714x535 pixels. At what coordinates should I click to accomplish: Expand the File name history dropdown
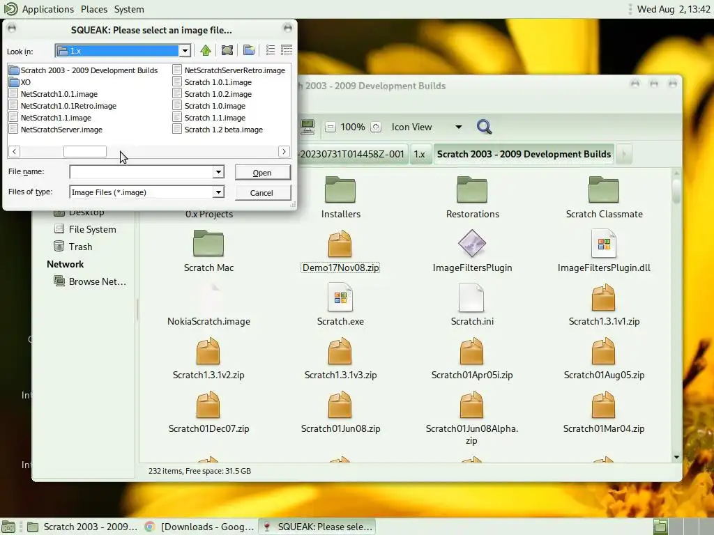218,172
